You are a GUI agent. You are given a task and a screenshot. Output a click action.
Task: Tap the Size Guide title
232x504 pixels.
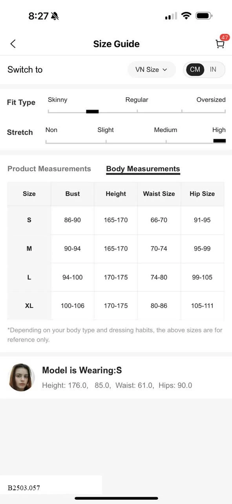click(116, 44)
